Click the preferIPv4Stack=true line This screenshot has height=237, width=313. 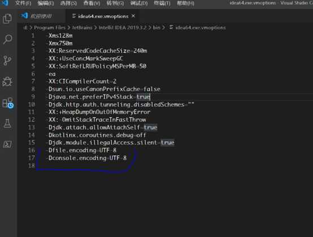98,97
